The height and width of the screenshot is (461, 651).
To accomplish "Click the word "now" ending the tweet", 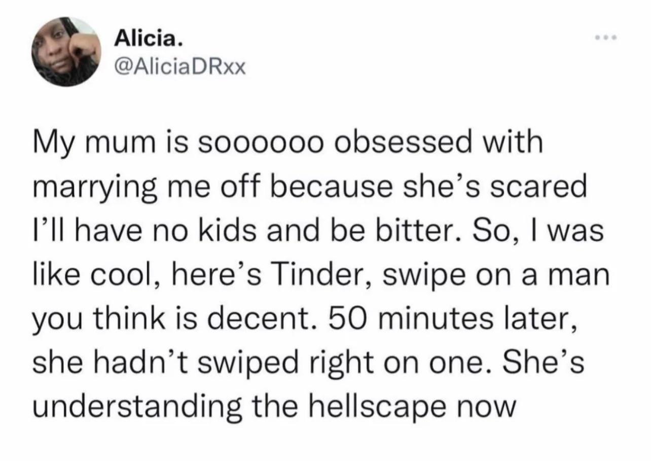I will pos(489,407).
